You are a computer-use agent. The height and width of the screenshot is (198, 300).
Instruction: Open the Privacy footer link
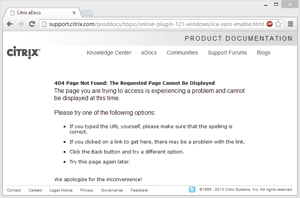tap(87, 190)
